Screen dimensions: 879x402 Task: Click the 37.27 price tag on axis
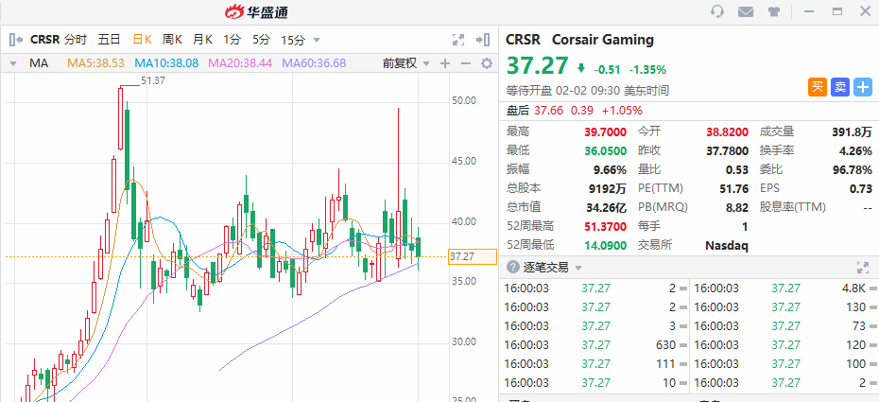473,256
